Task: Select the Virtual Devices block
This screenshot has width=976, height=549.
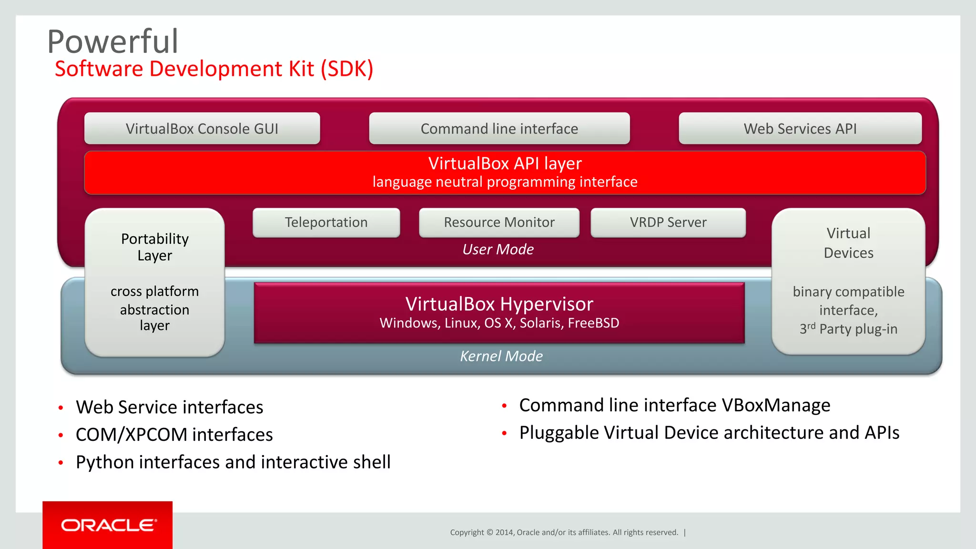Action: tap(848, 281)
